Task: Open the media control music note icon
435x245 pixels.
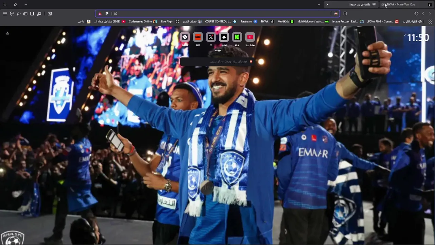Action: pos(39,14)
